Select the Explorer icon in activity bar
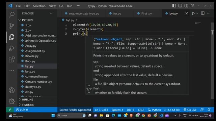 point(12,37)
